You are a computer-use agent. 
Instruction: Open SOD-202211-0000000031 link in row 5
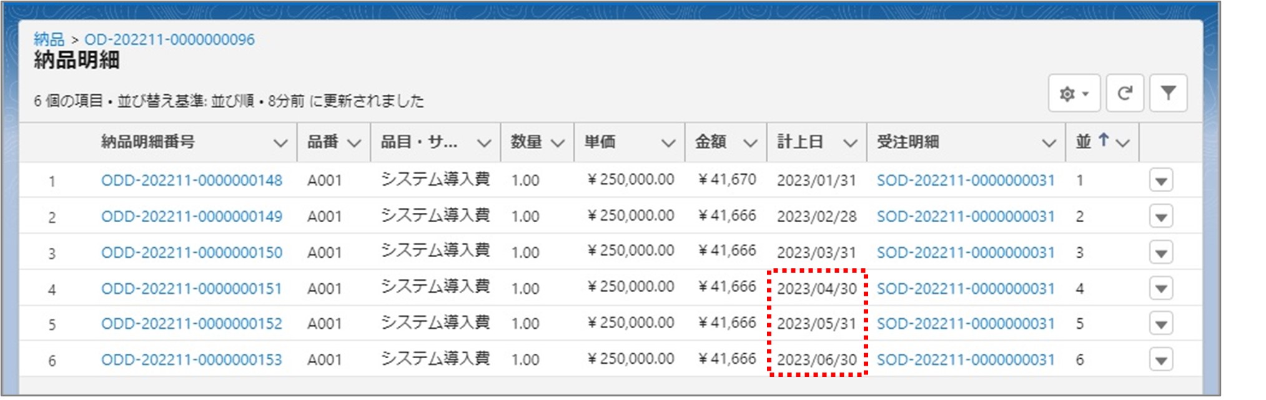click(966, 324)
